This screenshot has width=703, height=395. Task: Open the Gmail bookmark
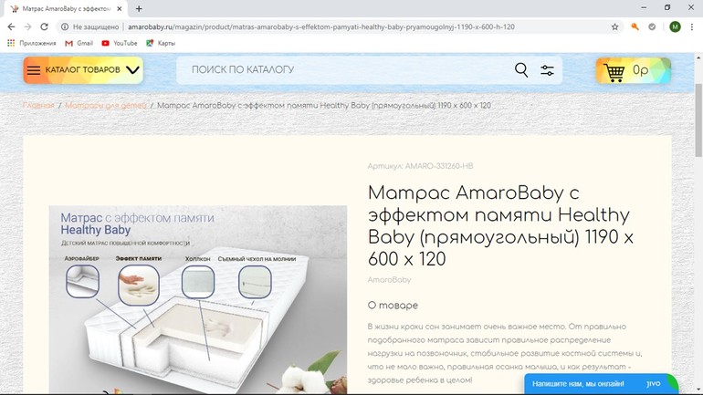pyautogui.click(x=79, y=43)
